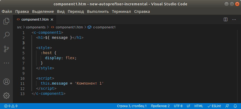Screen dimensions: 241x109
Task: Click the Пробелов: 2 indentation setting
Action: click(160, 106)
